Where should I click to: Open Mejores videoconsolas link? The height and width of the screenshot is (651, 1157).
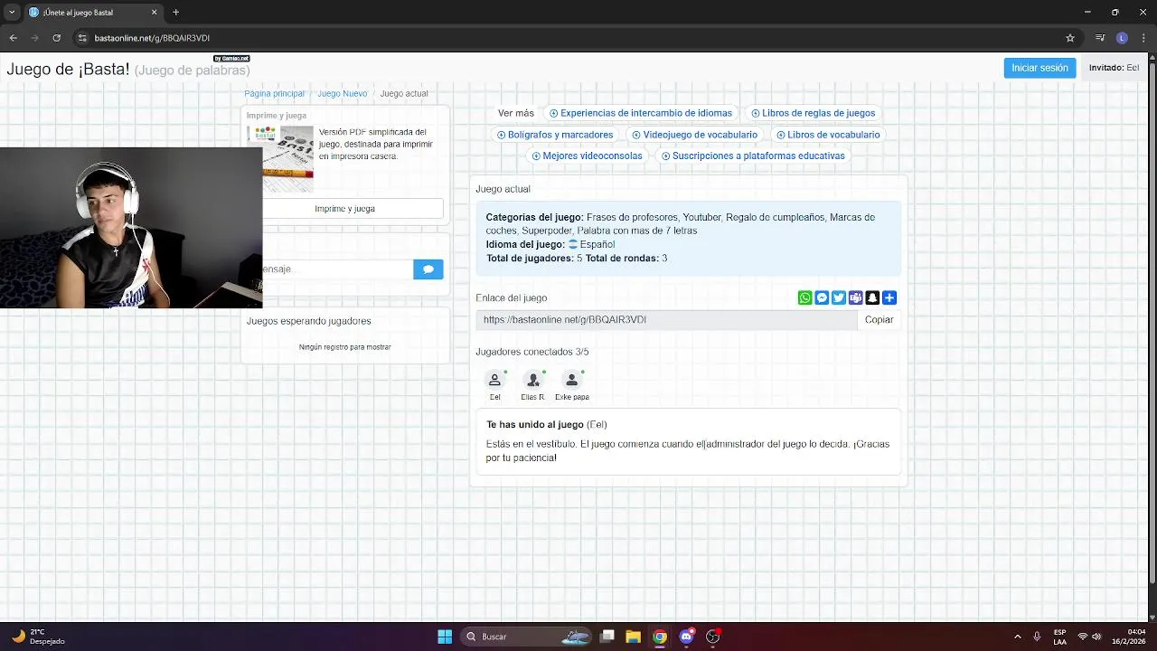click(x=587, y=156)
